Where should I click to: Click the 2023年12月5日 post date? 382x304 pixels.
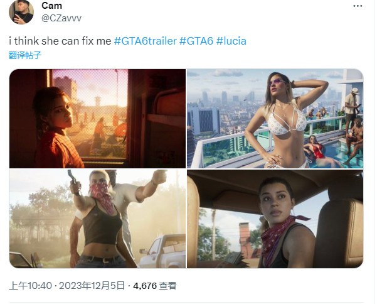click(x=92, y=286)
